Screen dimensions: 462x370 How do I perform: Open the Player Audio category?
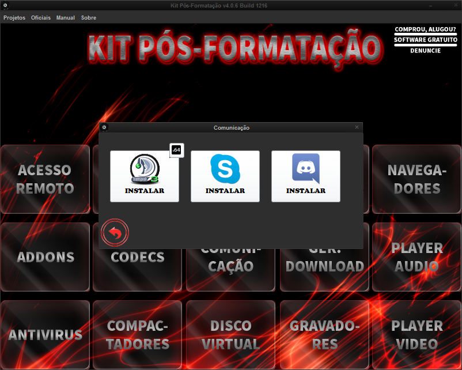(416, 257)
